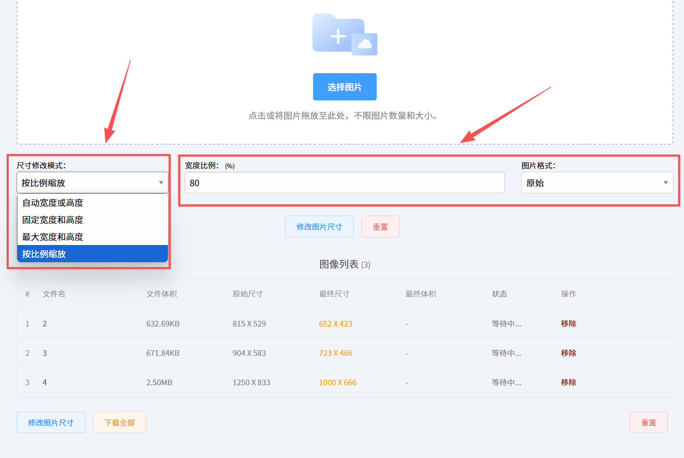Remove file 2 using 移除

coord(569,323)
